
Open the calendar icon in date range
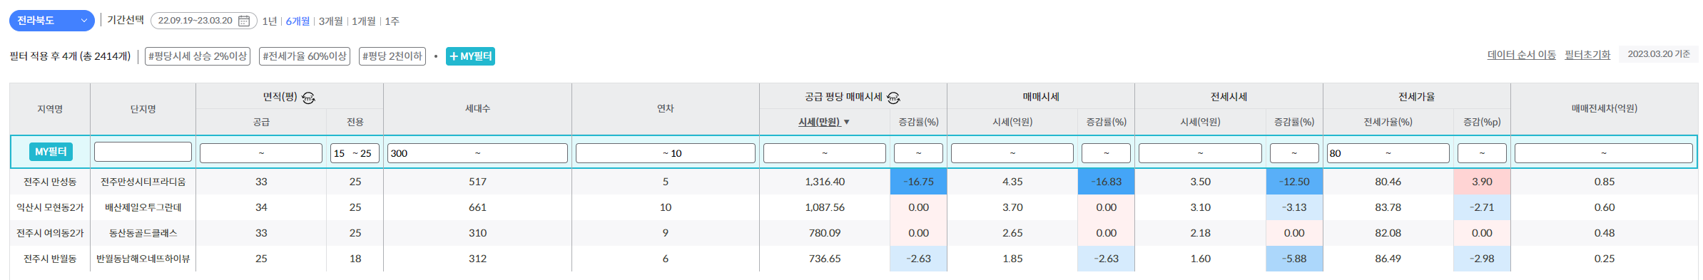pos(243,21)
